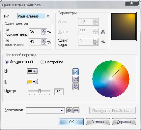Click the Центр value field showing 50

pos(59,92)
